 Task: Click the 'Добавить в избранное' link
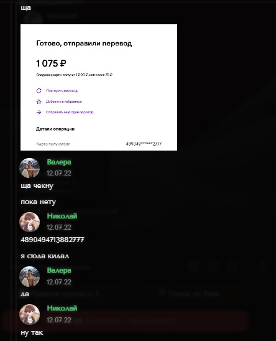tap(63, 101)
